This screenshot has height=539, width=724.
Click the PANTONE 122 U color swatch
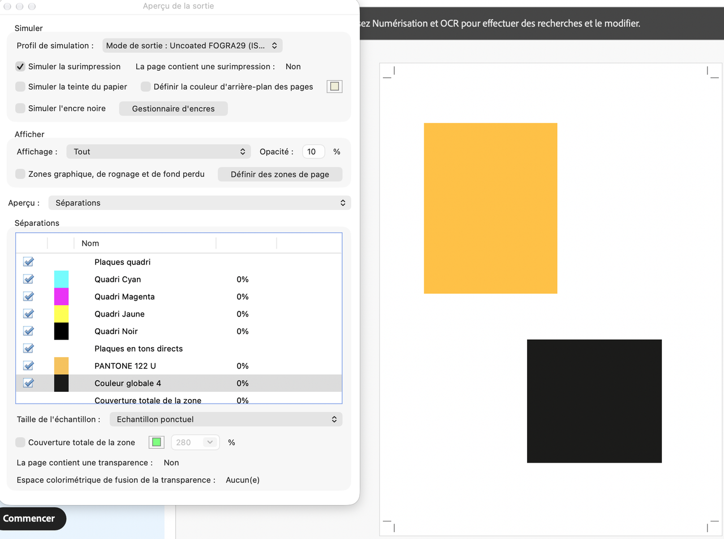point(61,366)
